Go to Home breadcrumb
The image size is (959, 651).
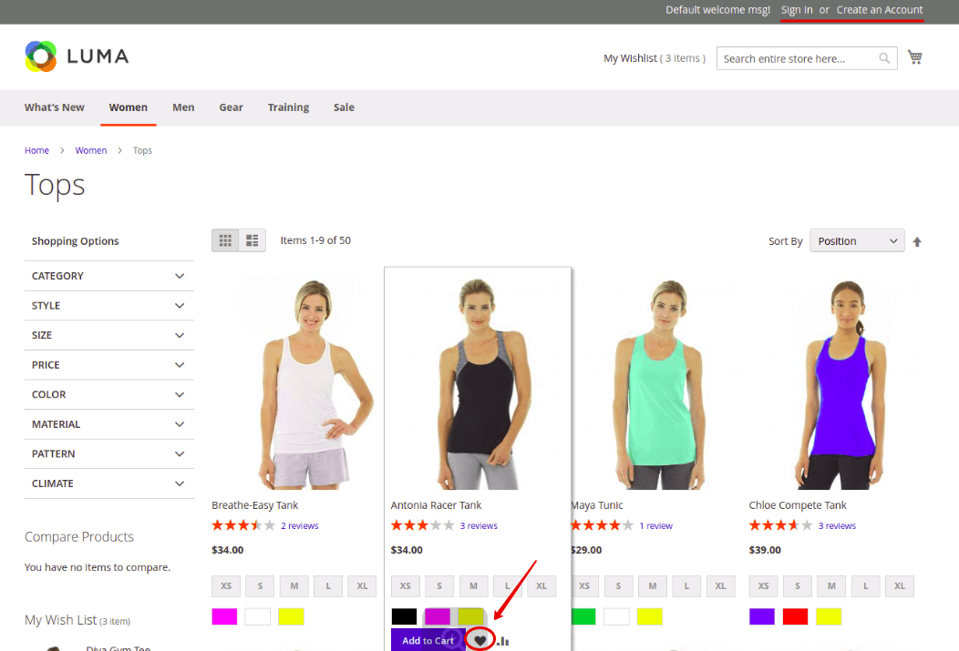click(x=36, y=150)
